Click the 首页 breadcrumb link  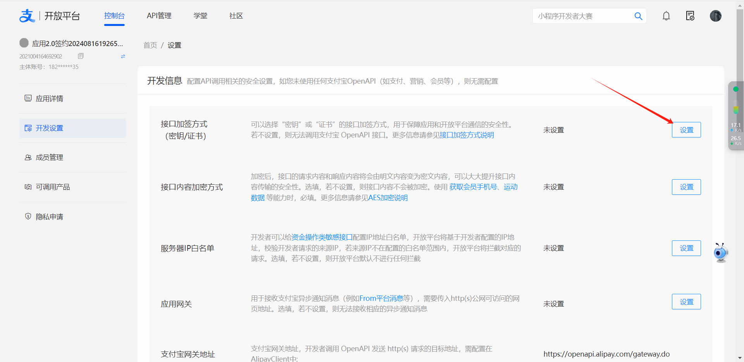[x=150, y=45]
